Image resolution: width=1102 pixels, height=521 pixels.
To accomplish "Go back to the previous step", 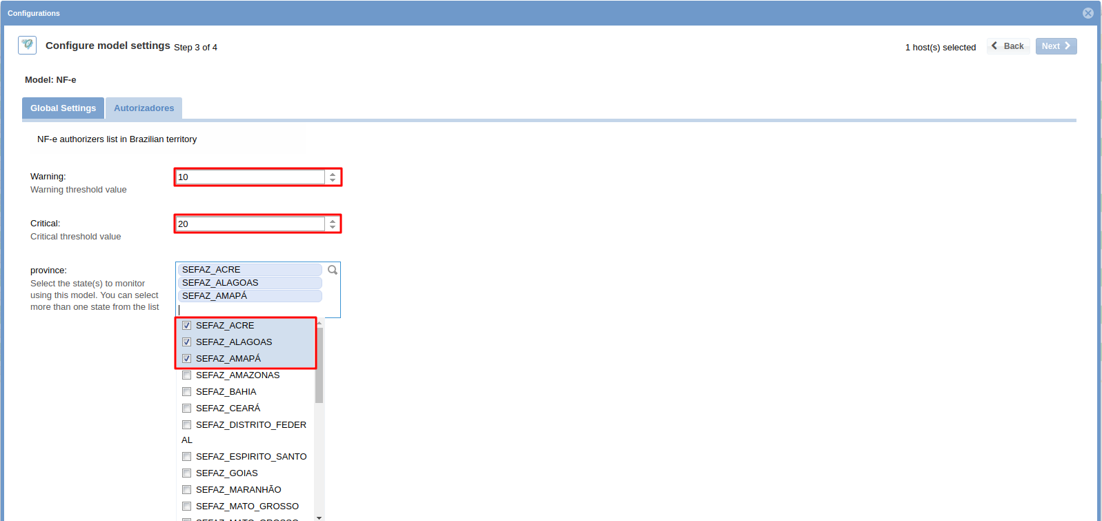I will 1008,46.
